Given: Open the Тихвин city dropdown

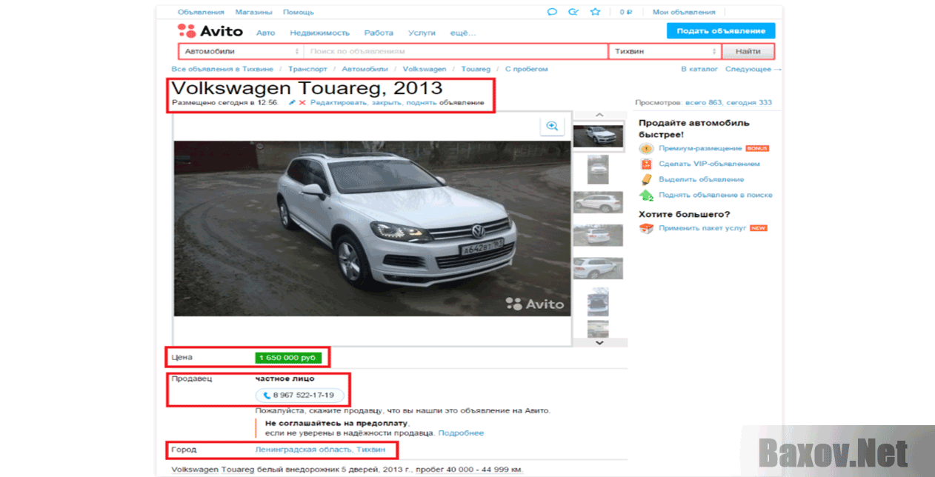Looking at the screenshot, I should [665, 52].
